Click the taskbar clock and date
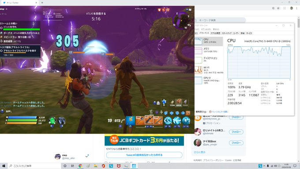The image size is (300, 169). click(x=286, y=166)
